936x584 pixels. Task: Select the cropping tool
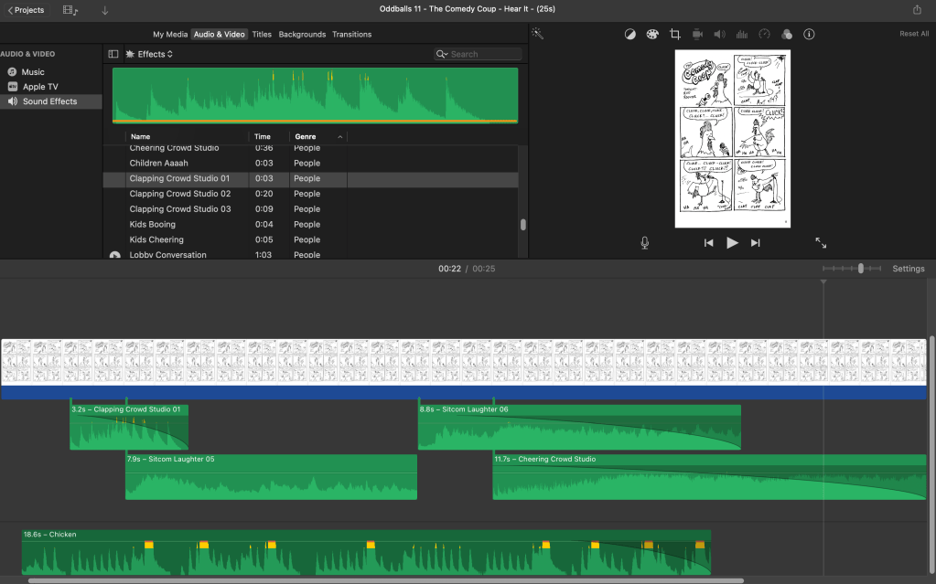coord(675,34)
